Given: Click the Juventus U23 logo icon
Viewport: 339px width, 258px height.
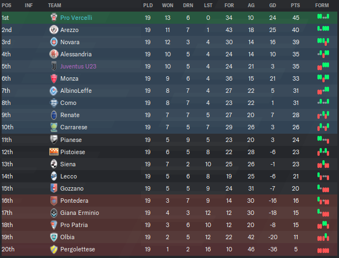Looking at the screenshot, I should tap(54, 66).
